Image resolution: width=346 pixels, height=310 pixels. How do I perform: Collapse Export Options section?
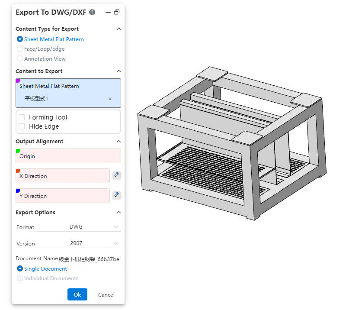tap(119, 212)
